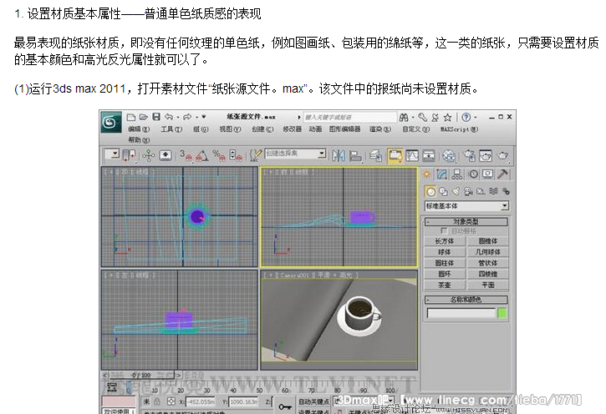This screenshot has width=606, height=414.
Task: Click the 圆锥体 cone button
Action: (488, 241)
